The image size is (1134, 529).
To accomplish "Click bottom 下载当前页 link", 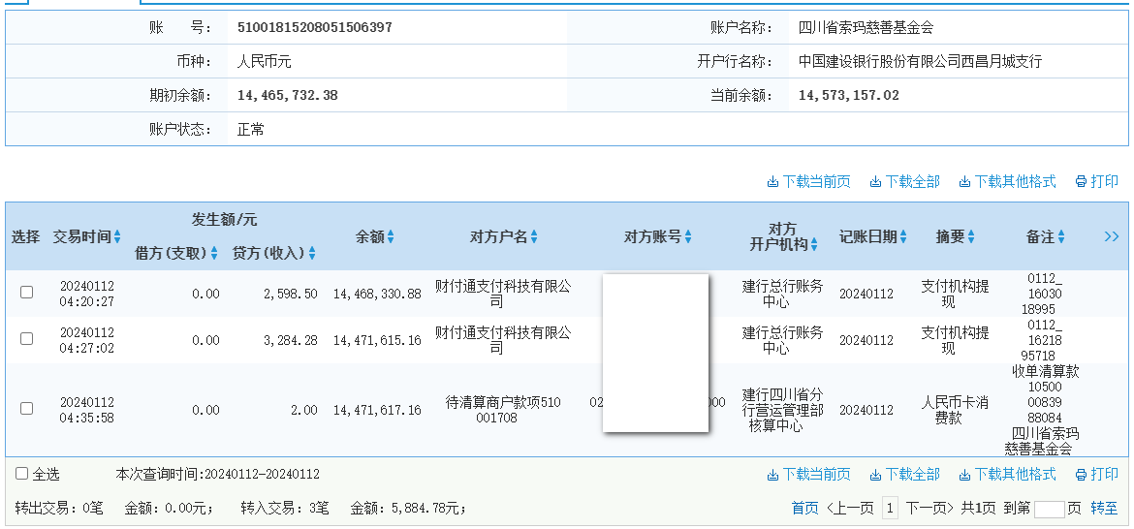I will 808,475.
